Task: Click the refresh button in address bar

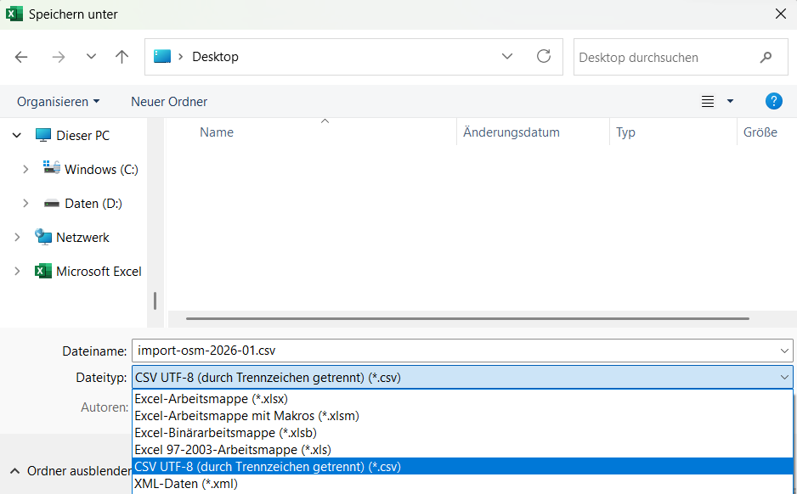Action: tap(544, 57)
